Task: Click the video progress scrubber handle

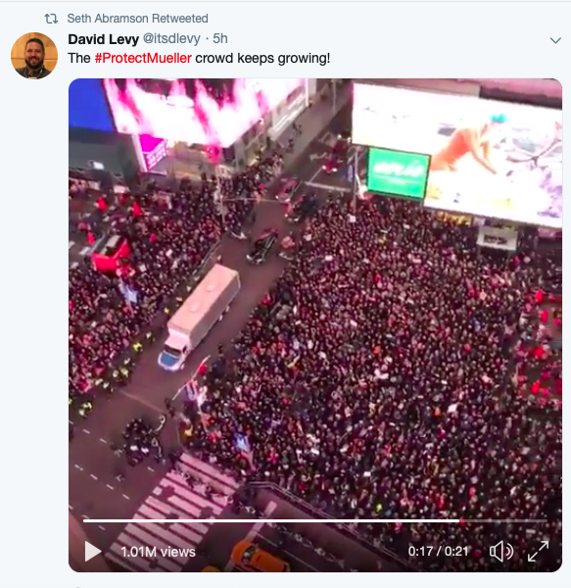Action: tap(459, 520)
